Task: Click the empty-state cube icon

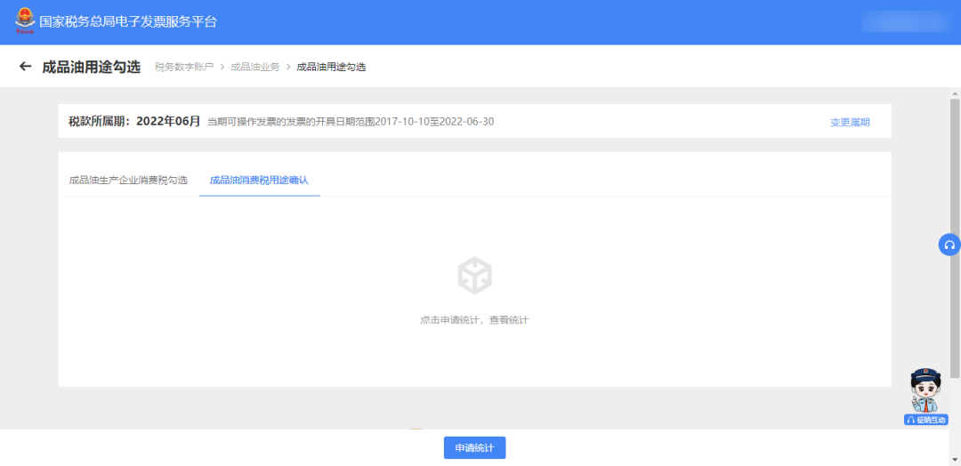Action: click(x=475, y=276)
